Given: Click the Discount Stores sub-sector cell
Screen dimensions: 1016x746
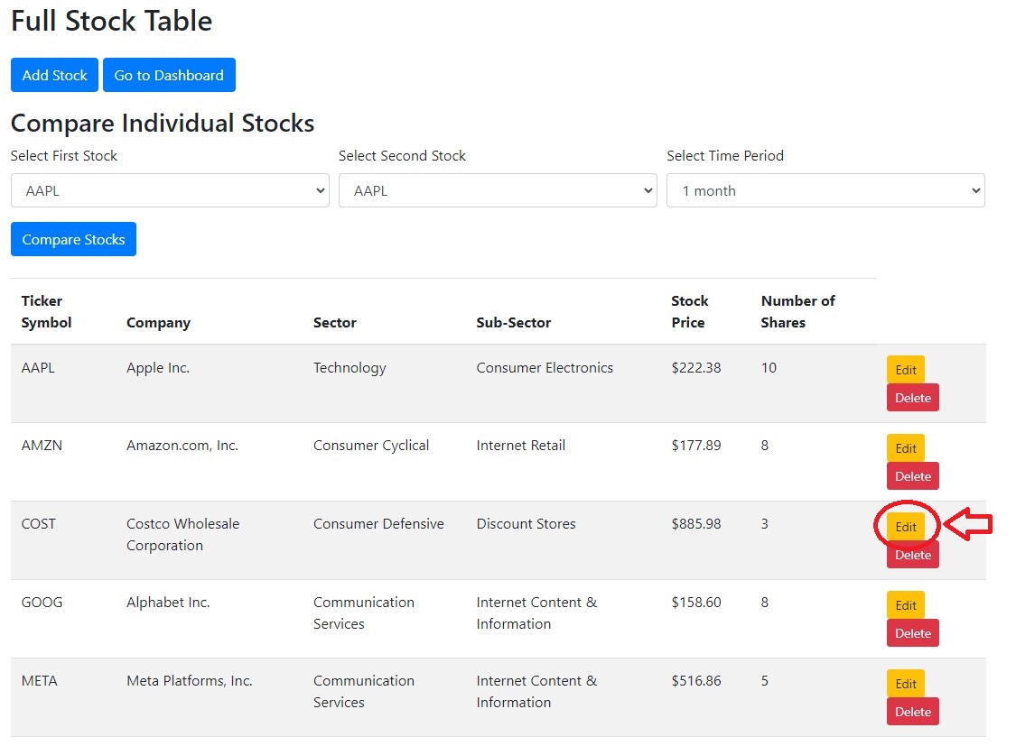Looking at the screenshot, I should click(526, 523).
